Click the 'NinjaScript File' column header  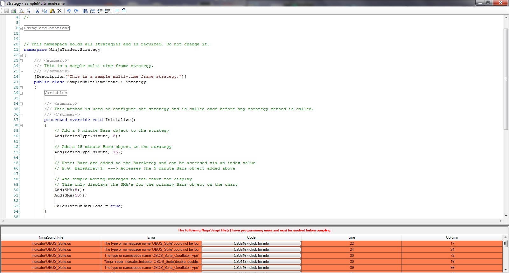click(51, 237)
